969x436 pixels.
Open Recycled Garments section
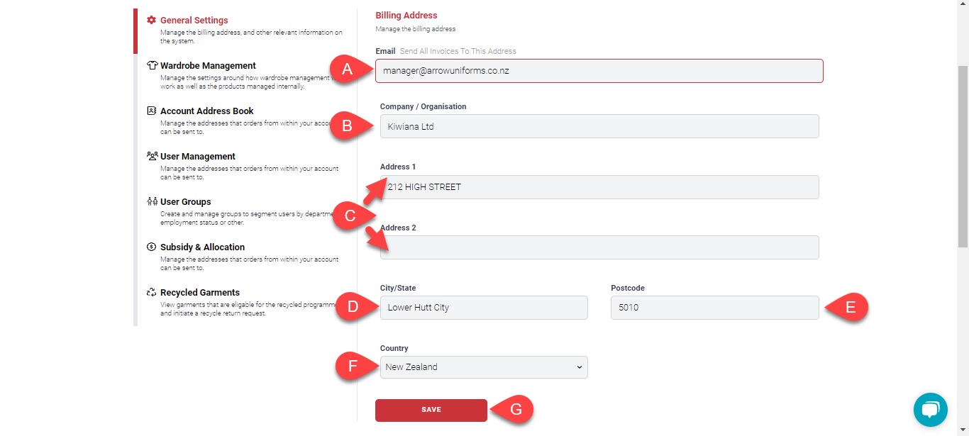click(x=200, y=293)
